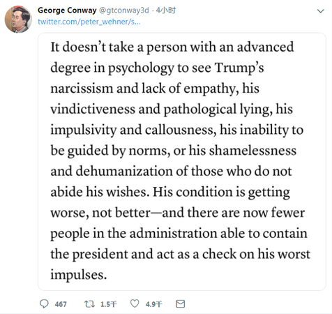Share tweet via the envelope icon
The height and width of the screenshot is (314, 332).
(181, 304)
